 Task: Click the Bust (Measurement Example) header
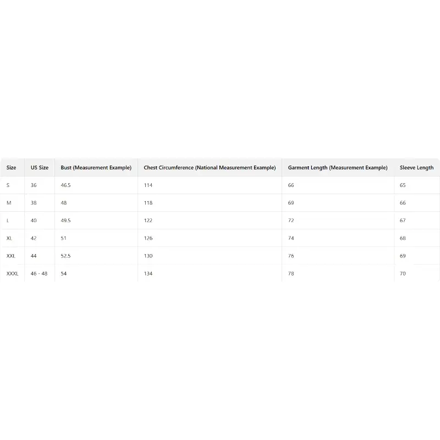click(x=96, y=168)
